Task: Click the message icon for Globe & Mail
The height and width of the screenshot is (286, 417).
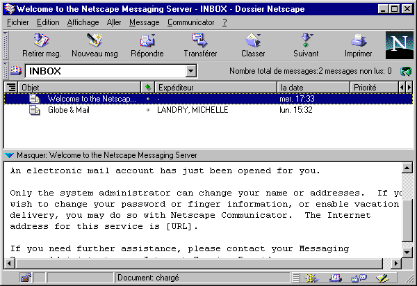Action: tap(35, 110)
